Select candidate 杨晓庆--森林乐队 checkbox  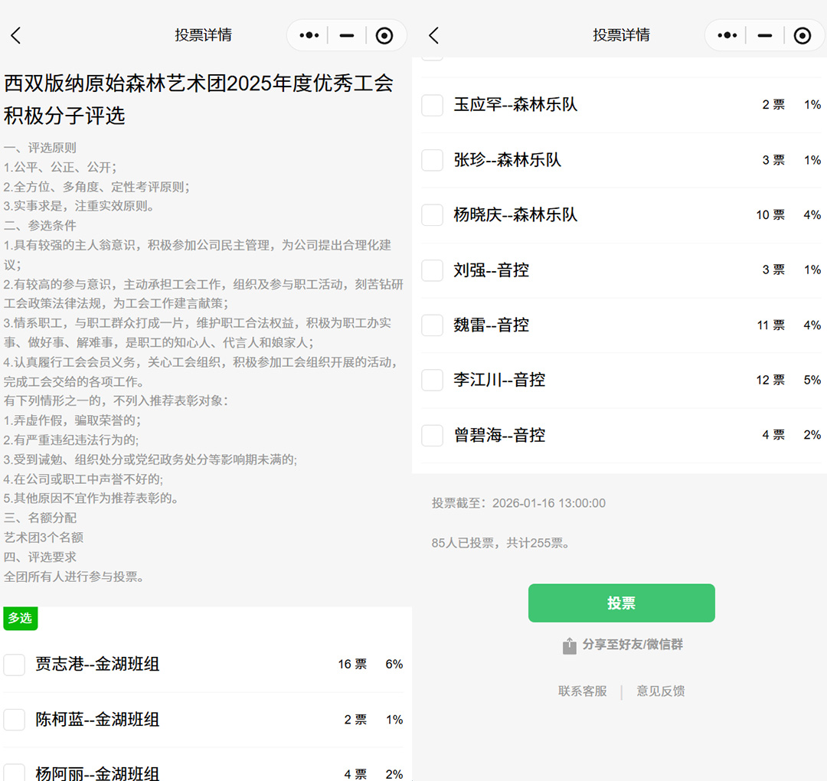(x=433, y=215)
